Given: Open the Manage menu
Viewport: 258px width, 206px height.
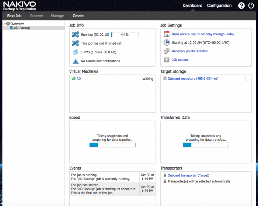Looking at the screenshot, I should (57, 16).
